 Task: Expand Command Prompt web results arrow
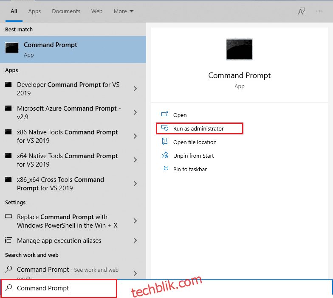(135, 273)
